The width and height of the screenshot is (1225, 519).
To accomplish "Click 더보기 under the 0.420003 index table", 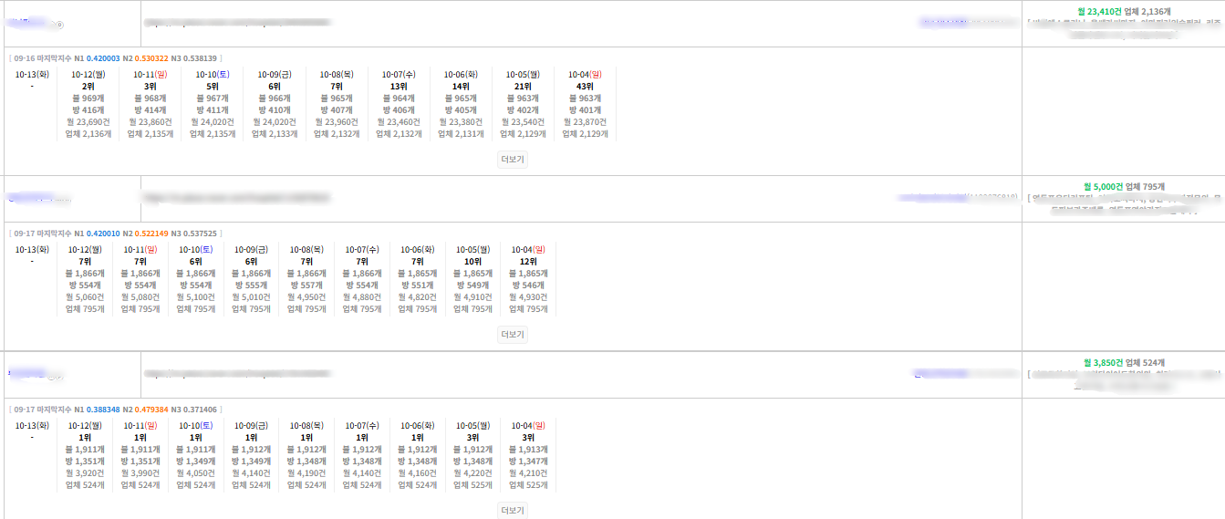I will pos(513,159).
